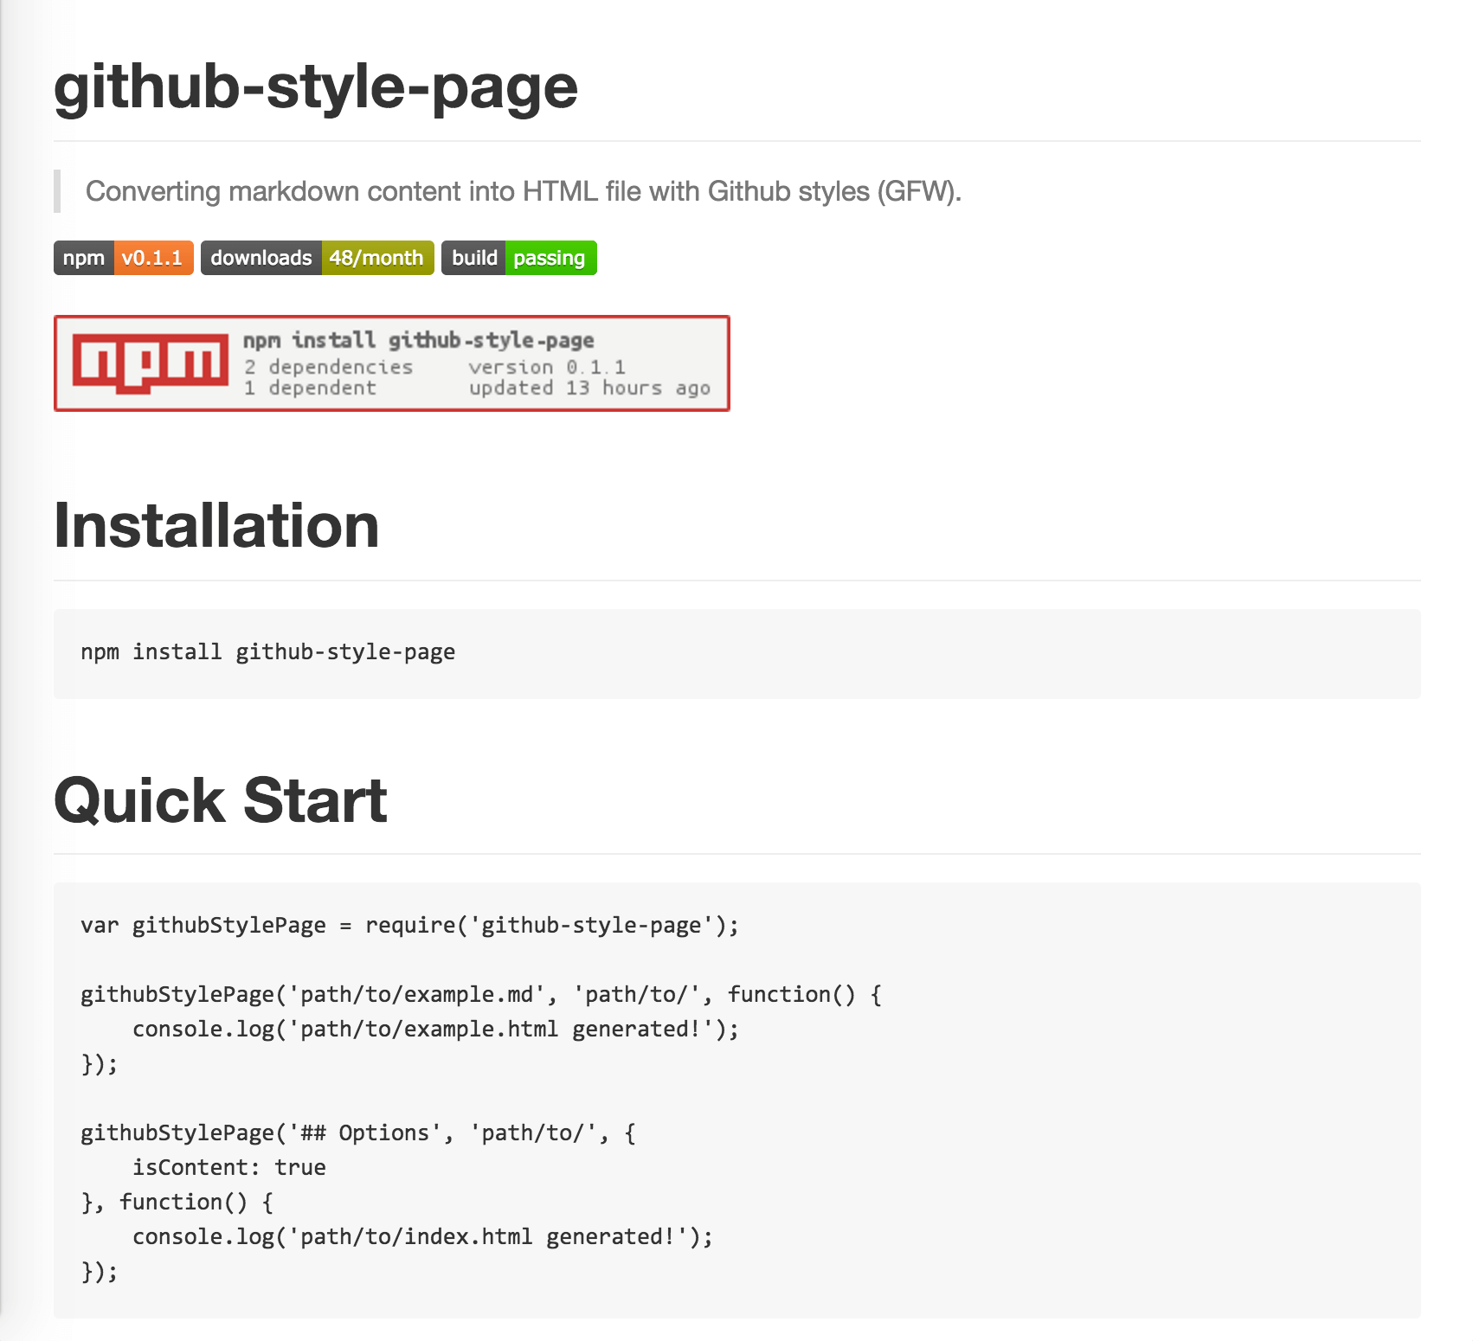Open the npm install github-style-page banner
Viewport: 1473px width, 1341px height.
pos(392,363)
